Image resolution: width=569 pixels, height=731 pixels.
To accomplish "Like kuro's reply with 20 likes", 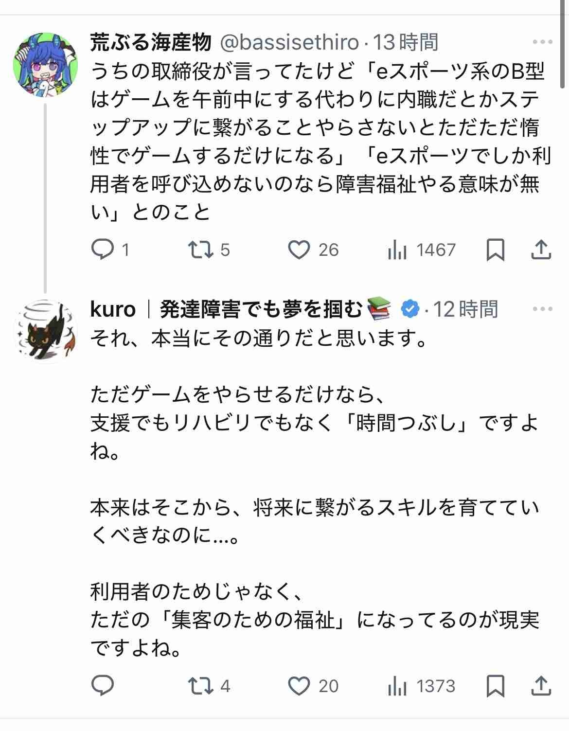I will click(299, 686).
